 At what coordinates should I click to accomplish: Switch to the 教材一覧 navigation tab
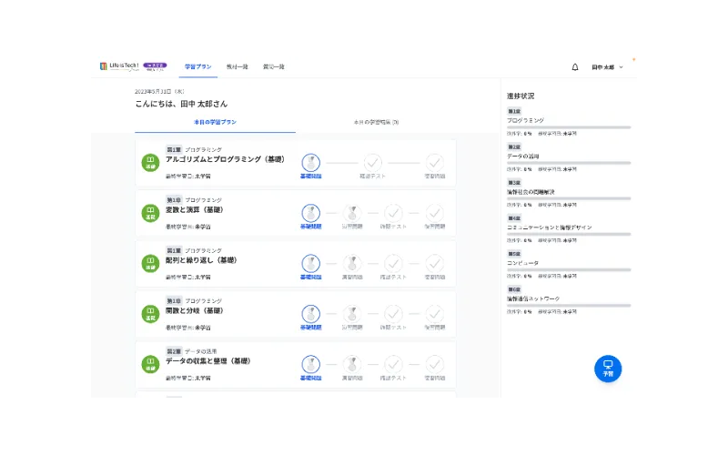(237, 66)
